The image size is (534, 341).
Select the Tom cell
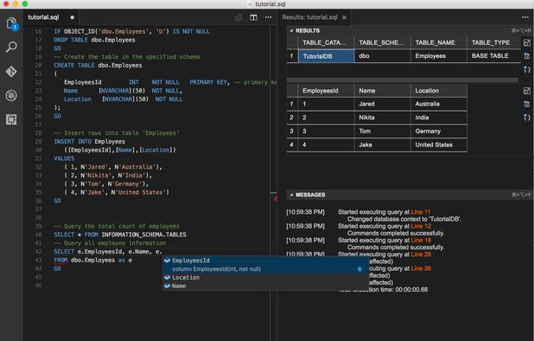click(x=383, y=132)
